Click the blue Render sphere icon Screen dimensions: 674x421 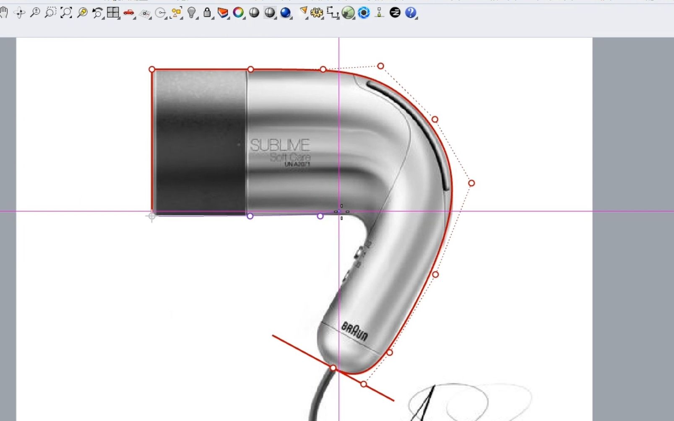click(286, 13)
